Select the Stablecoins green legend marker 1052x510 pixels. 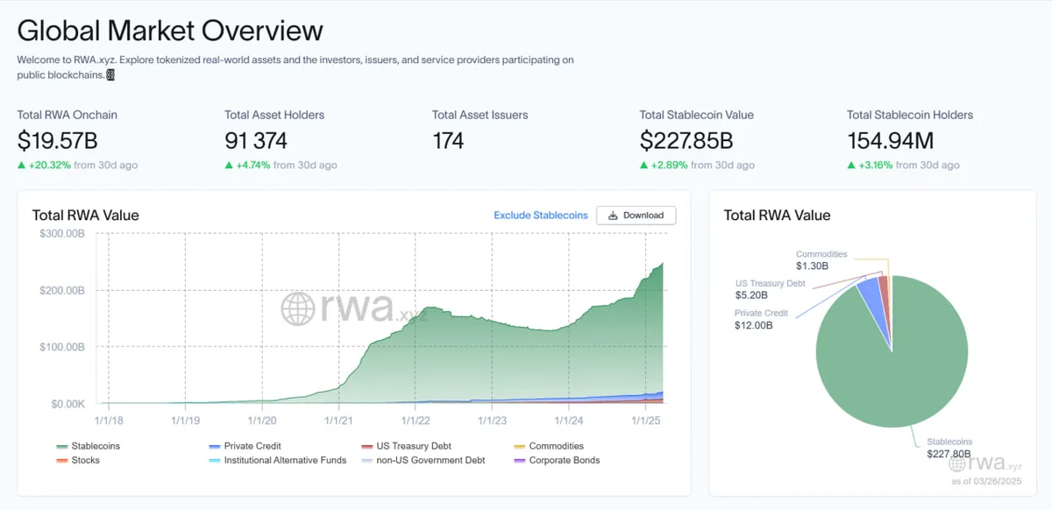click(63, 445)
